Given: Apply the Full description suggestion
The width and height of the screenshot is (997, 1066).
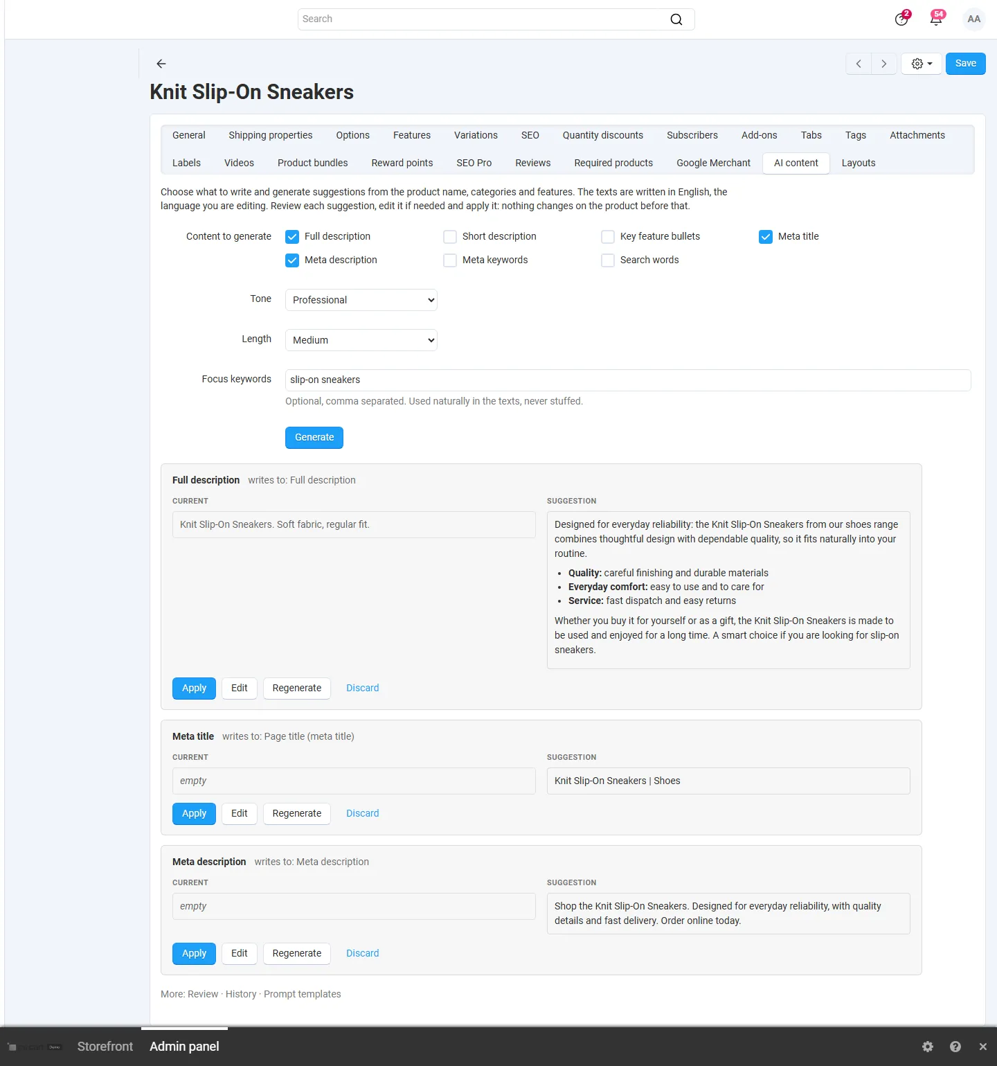Looking at the screenshot, I should point(194,689).
